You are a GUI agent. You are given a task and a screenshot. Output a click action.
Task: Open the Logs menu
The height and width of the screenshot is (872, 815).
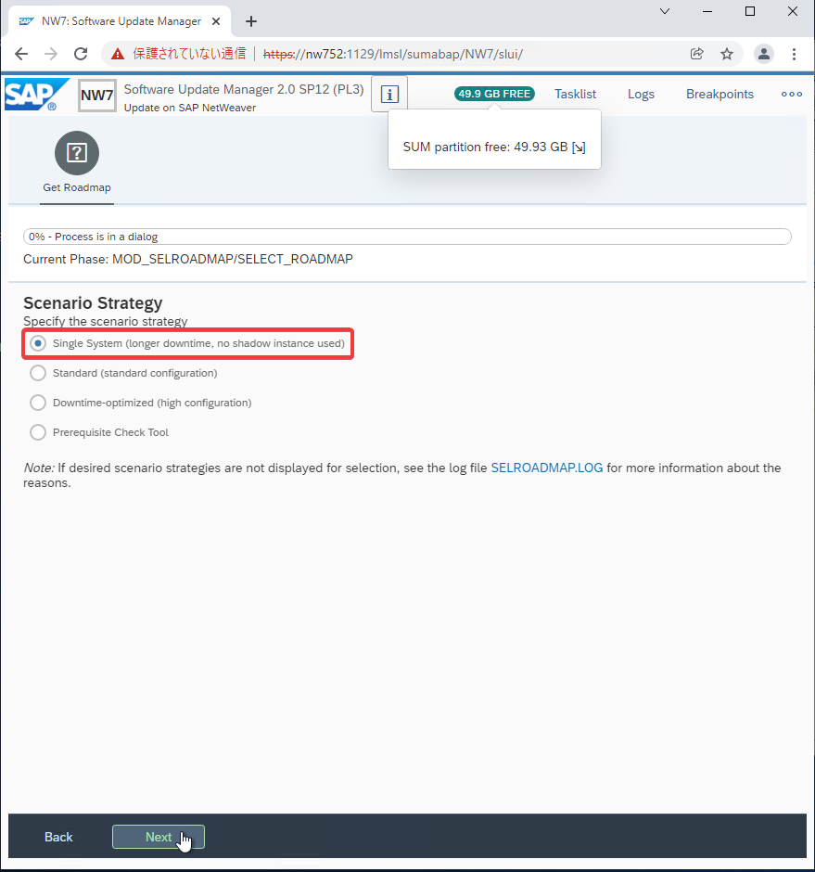point(641,94)
